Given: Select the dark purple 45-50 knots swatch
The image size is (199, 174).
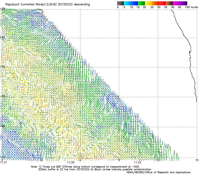Looking at the screenshot, I should (x=183, y=3).
